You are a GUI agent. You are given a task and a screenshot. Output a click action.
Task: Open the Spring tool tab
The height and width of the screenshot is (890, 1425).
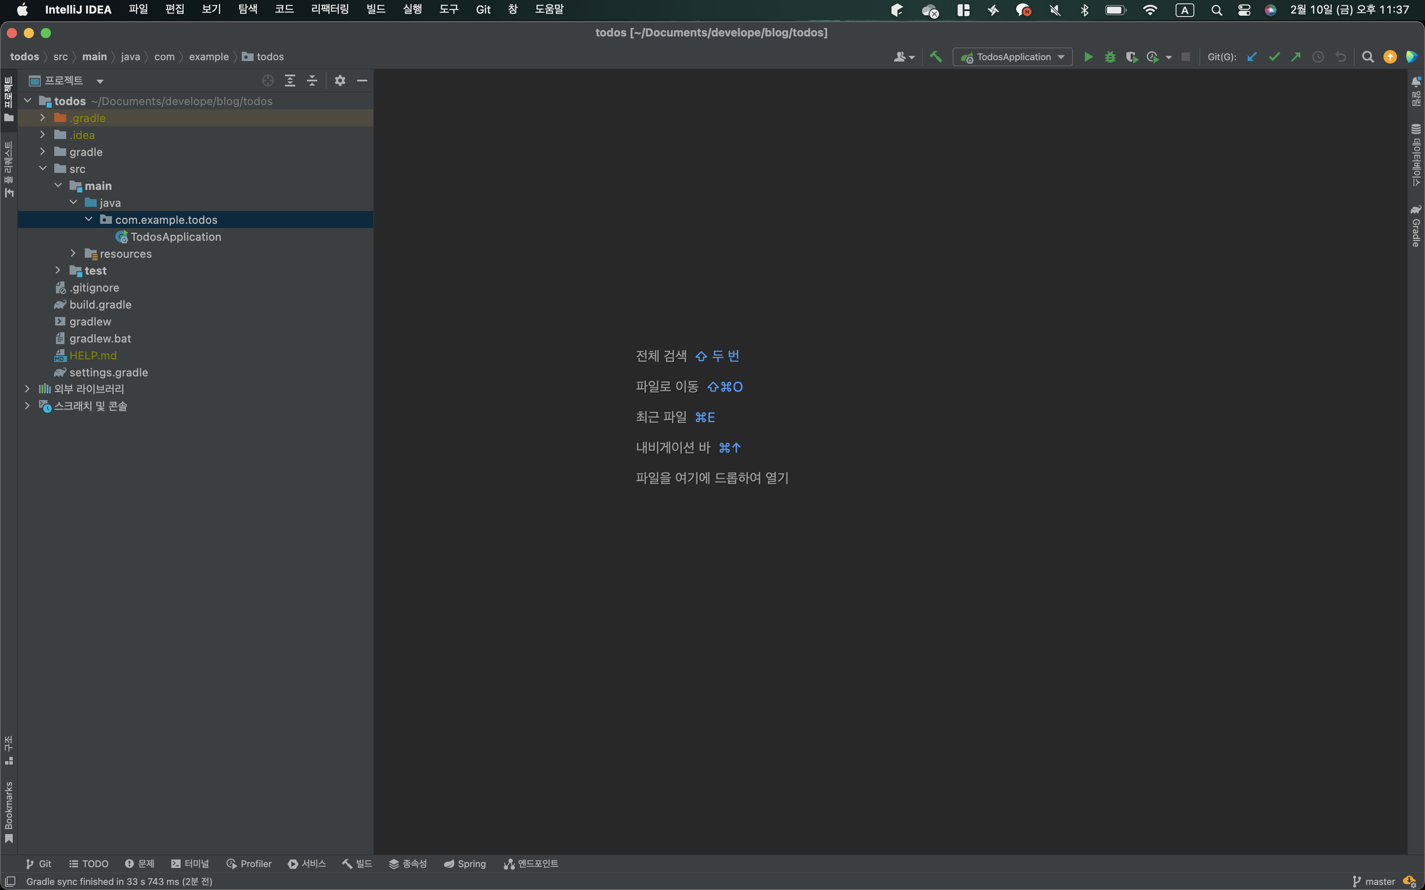464,864
